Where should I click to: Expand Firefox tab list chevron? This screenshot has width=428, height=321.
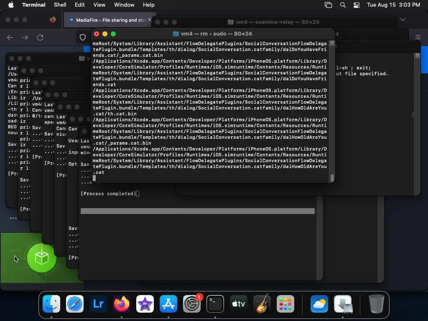point(403,20)
